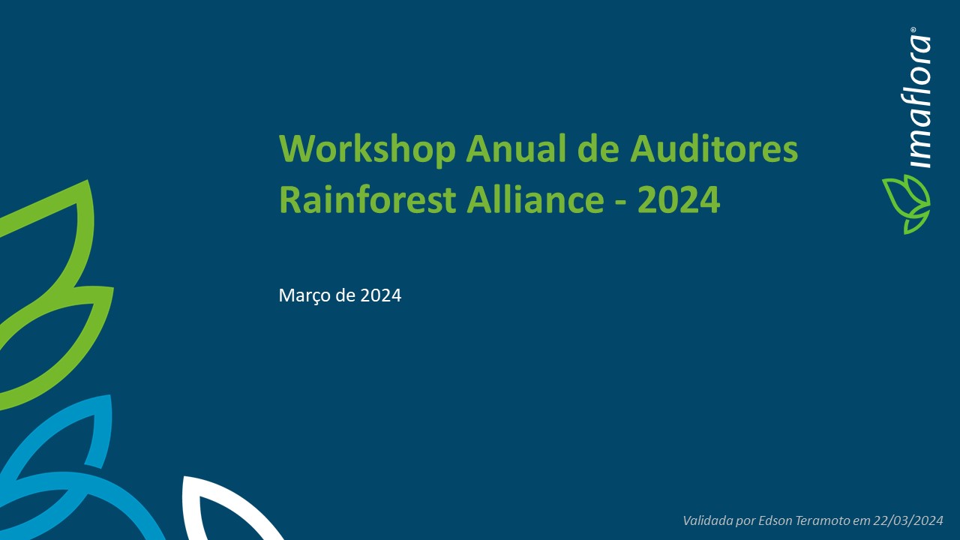Click the registered trademark symbol beside imaflora
The image size is (960, 540).
pyautogui.click(x=914, y=31)
